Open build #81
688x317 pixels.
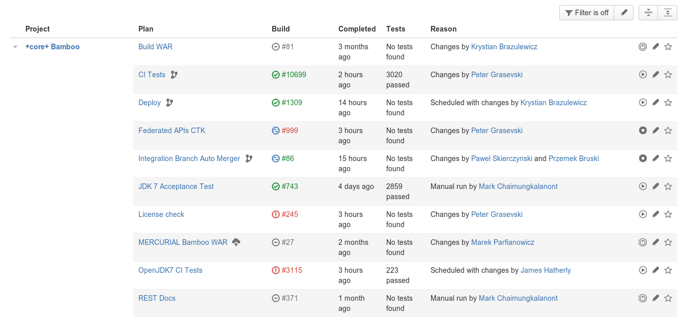point(288,47)
